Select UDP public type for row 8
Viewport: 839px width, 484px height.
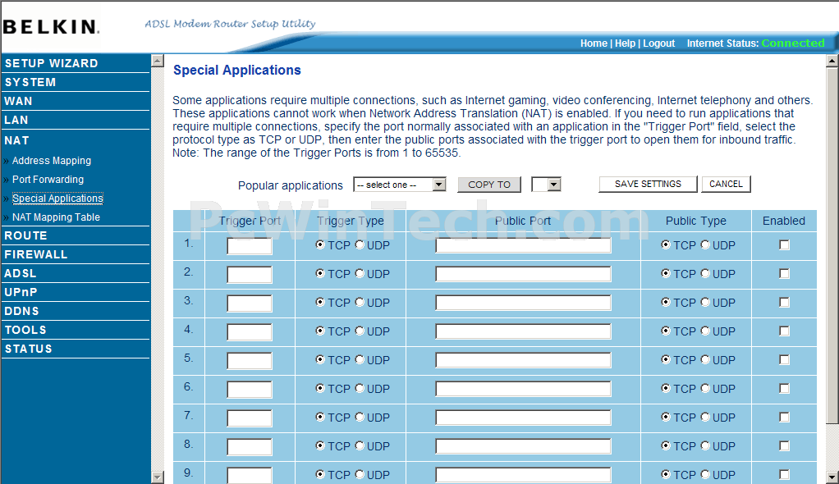tap(705, 445)
